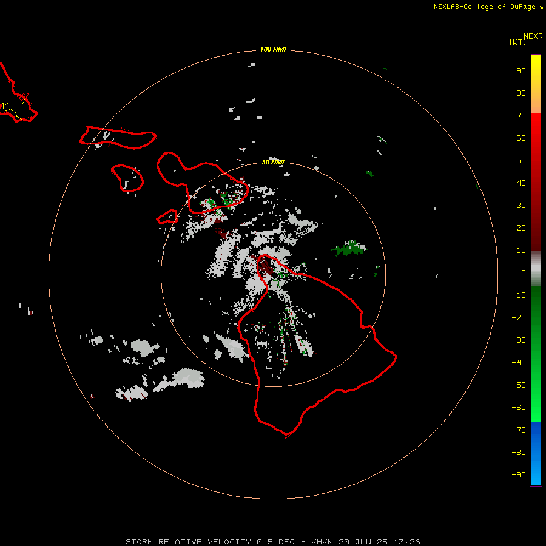Click the large green inbound velocity patch east of the radar

349,248
